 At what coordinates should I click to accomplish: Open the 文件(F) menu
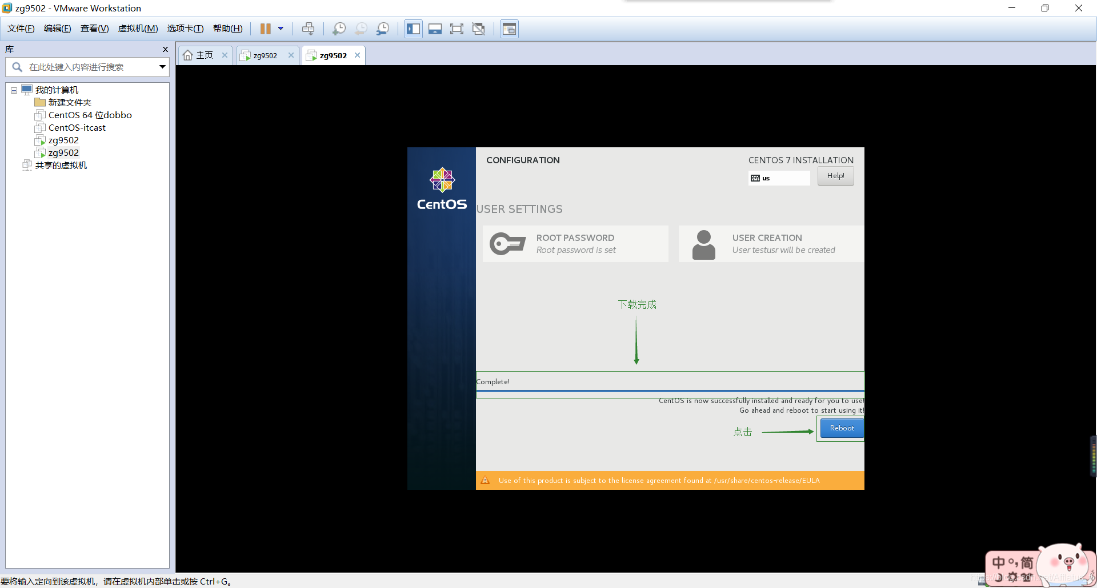[x=21, y=29]
